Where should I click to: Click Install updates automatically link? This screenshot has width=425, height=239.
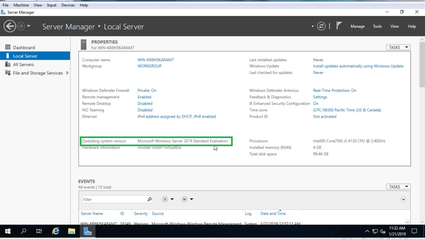(x=358, y=66)
